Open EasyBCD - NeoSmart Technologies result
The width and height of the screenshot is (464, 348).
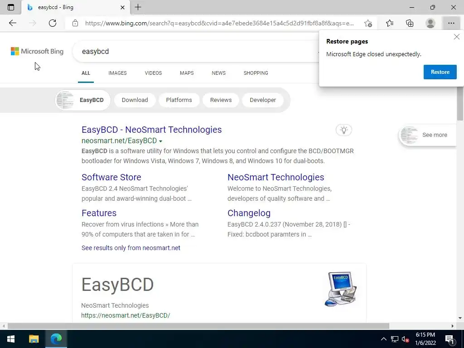[x=151, y=130]
